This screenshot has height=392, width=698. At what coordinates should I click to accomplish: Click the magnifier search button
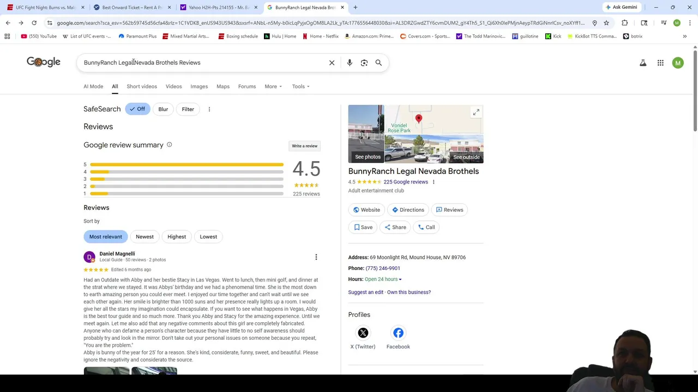pos(378,63)
